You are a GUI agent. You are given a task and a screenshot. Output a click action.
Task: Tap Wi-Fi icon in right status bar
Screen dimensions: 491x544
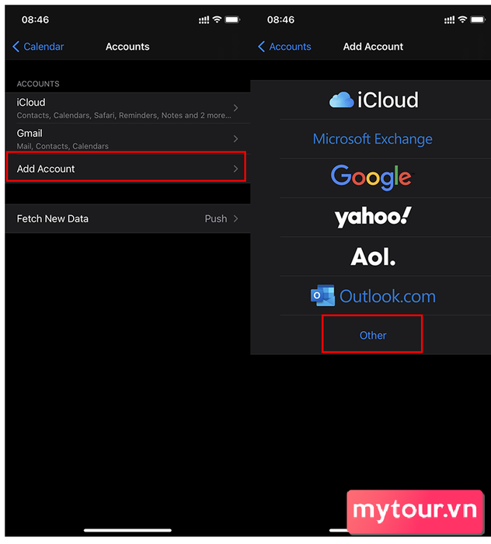tap(462, 19)
